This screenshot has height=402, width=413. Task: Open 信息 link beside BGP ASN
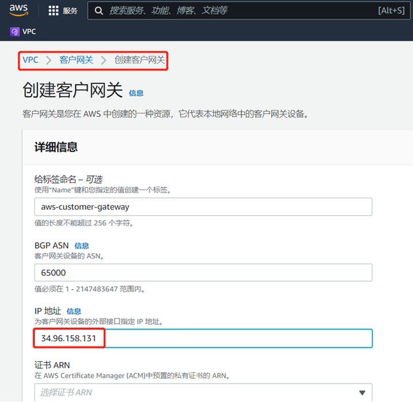pos(81,246)
